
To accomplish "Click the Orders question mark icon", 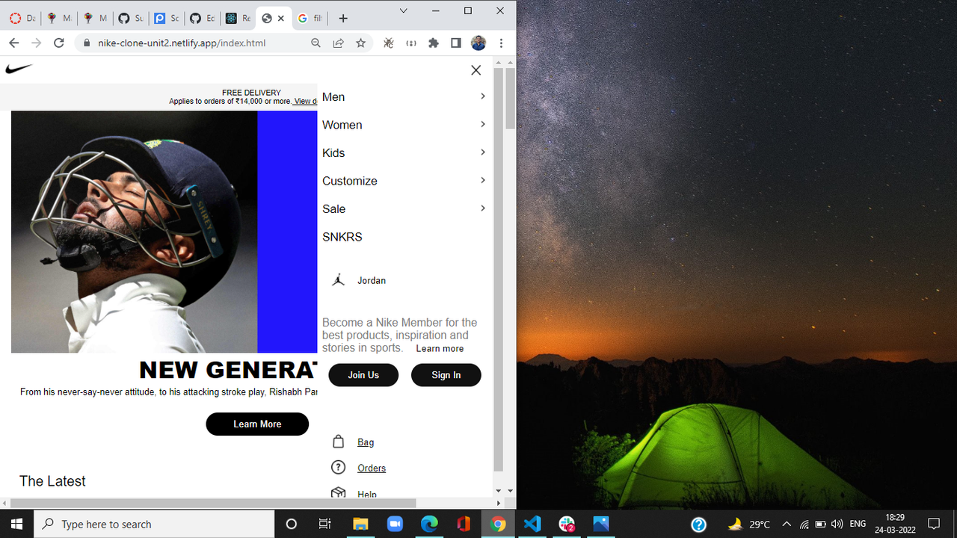I will coord(338,468).
